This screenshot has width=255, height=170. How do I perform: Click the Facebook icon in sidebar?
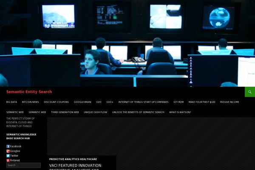coord(8,146)
